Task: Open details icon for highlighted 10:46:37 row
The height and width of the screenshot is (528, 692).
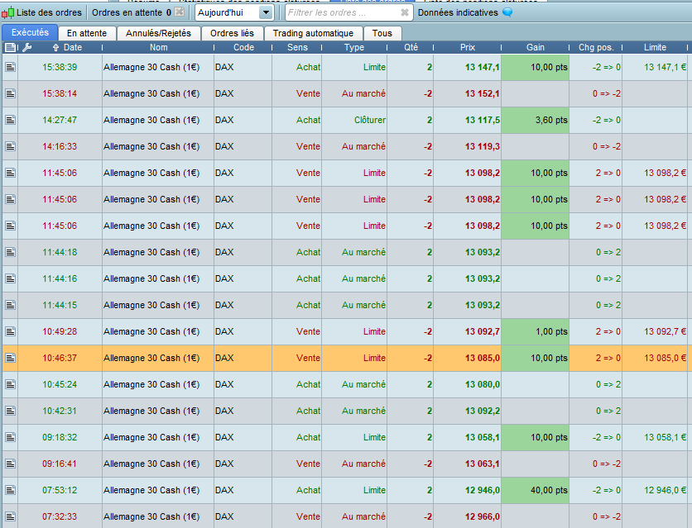Action: point(10,358)
